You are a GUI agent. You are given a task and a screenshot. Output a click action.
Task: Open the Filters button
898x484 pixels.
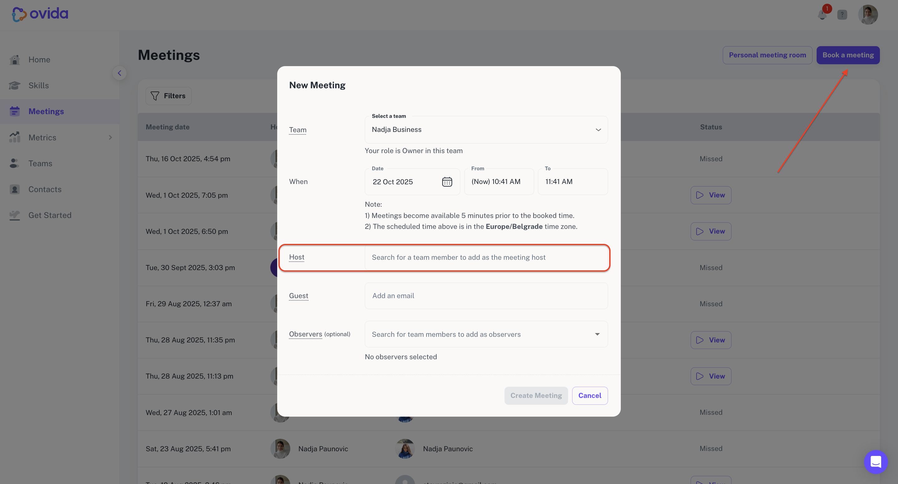click(x=168, y=96)
